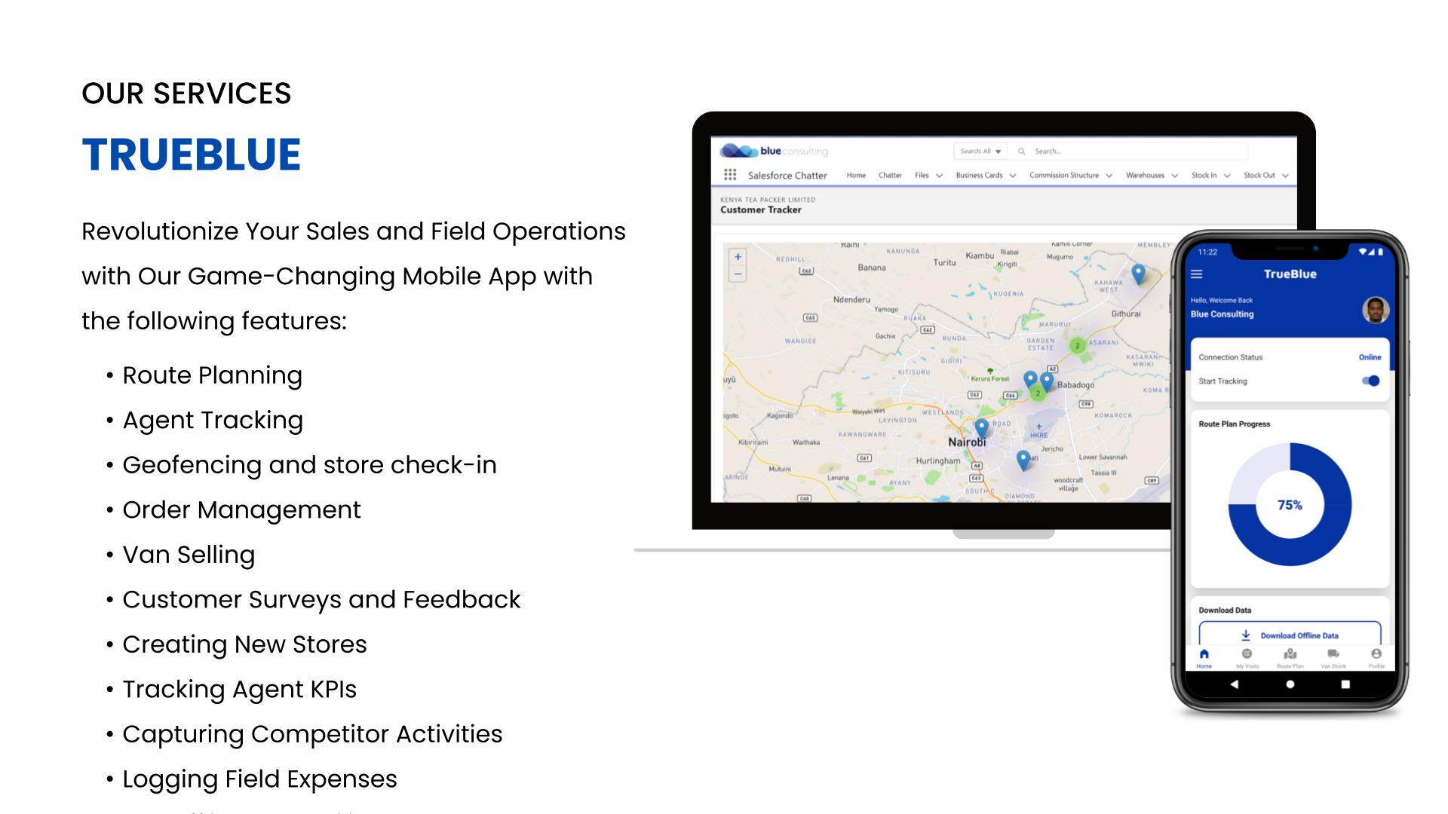Tap the Android recents square button
The width and height of the screenshot is (1448, 814).
(x=1345, y=684)
